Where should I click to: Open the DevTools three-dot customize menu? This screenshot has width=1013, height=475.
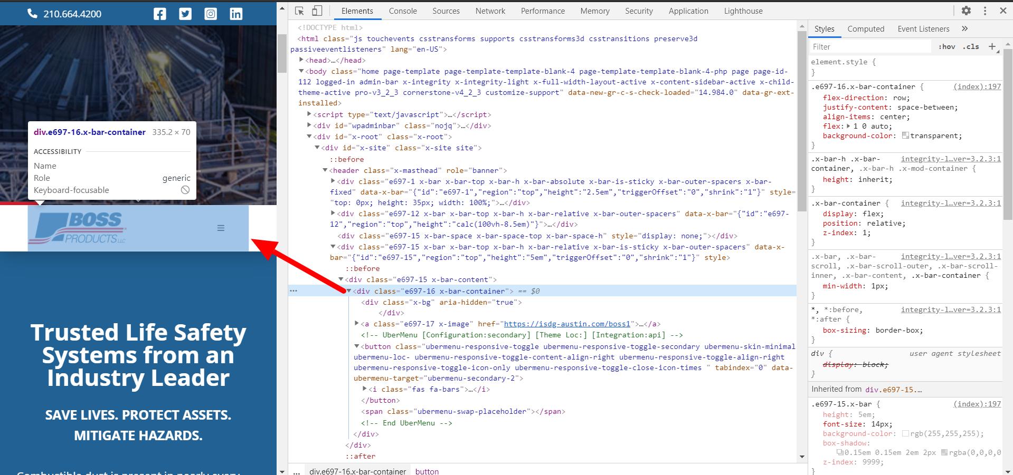click(985, 11)
